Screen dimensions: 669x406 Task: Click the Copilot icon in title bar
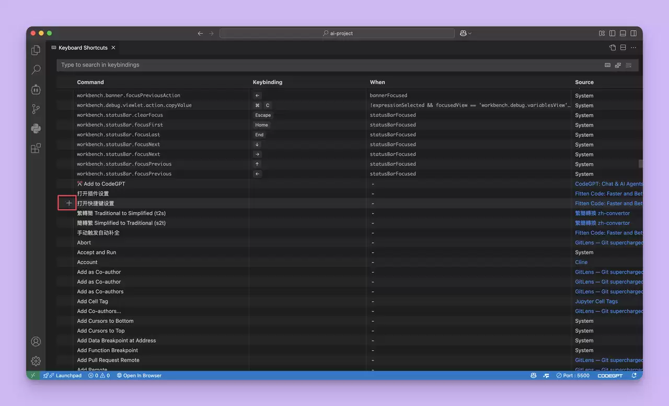tap(463, 33)
